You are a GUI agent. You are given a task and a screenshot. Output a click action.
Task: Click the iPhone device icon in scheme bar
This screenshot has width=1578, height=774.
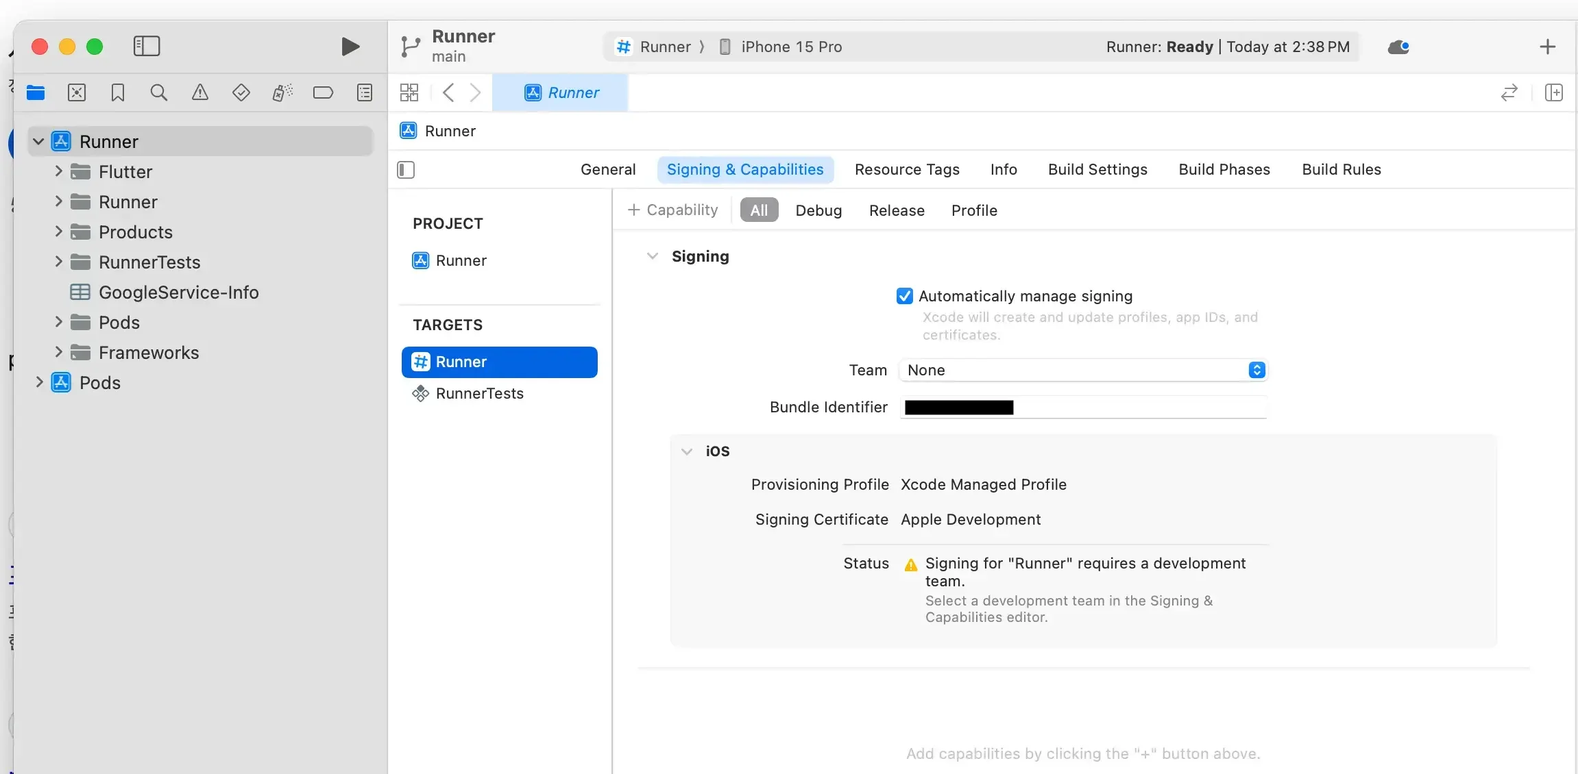pyautogui.click(x=725, y=47)
